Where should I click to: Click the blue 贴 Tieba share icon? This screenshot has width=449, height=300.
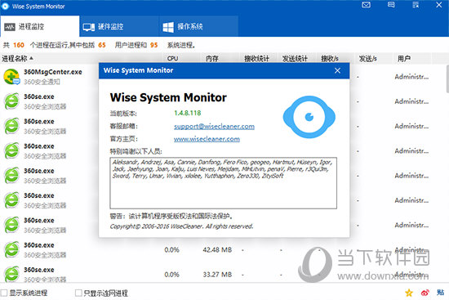[440, 293]
